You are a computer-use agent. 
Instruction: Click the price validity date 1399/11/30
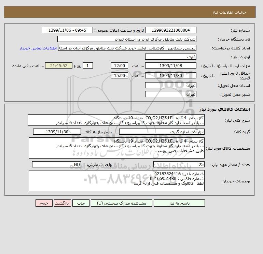tap(170, 75)
